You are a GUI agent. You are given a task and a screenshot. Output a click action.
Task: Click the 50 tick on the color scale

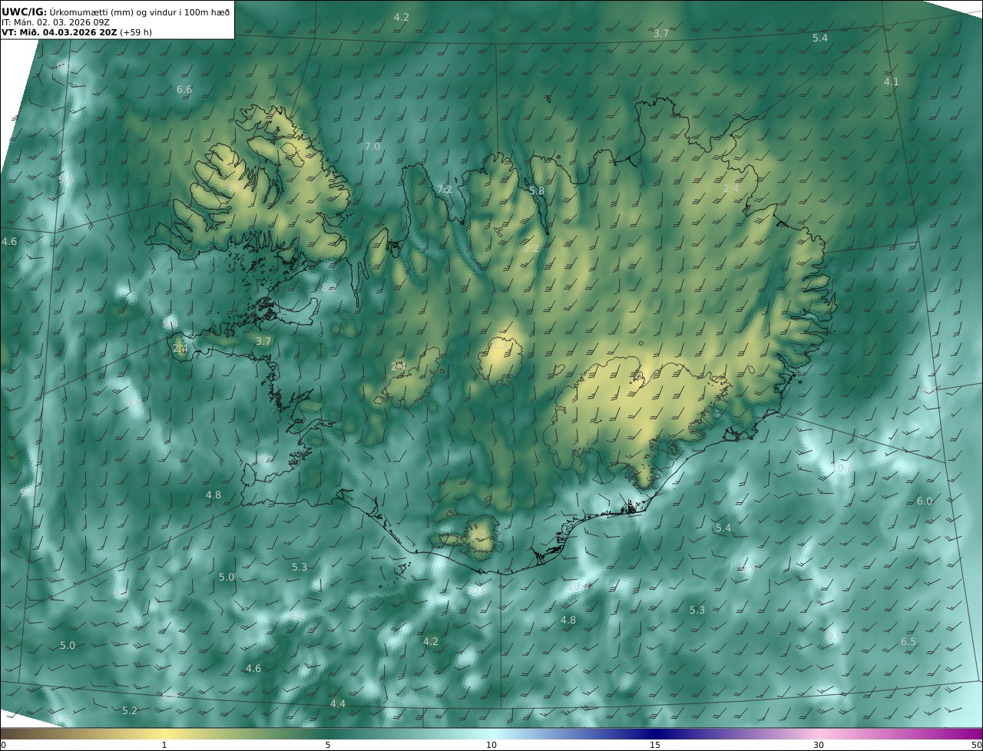pyautogui.click(x=976, y=745)
